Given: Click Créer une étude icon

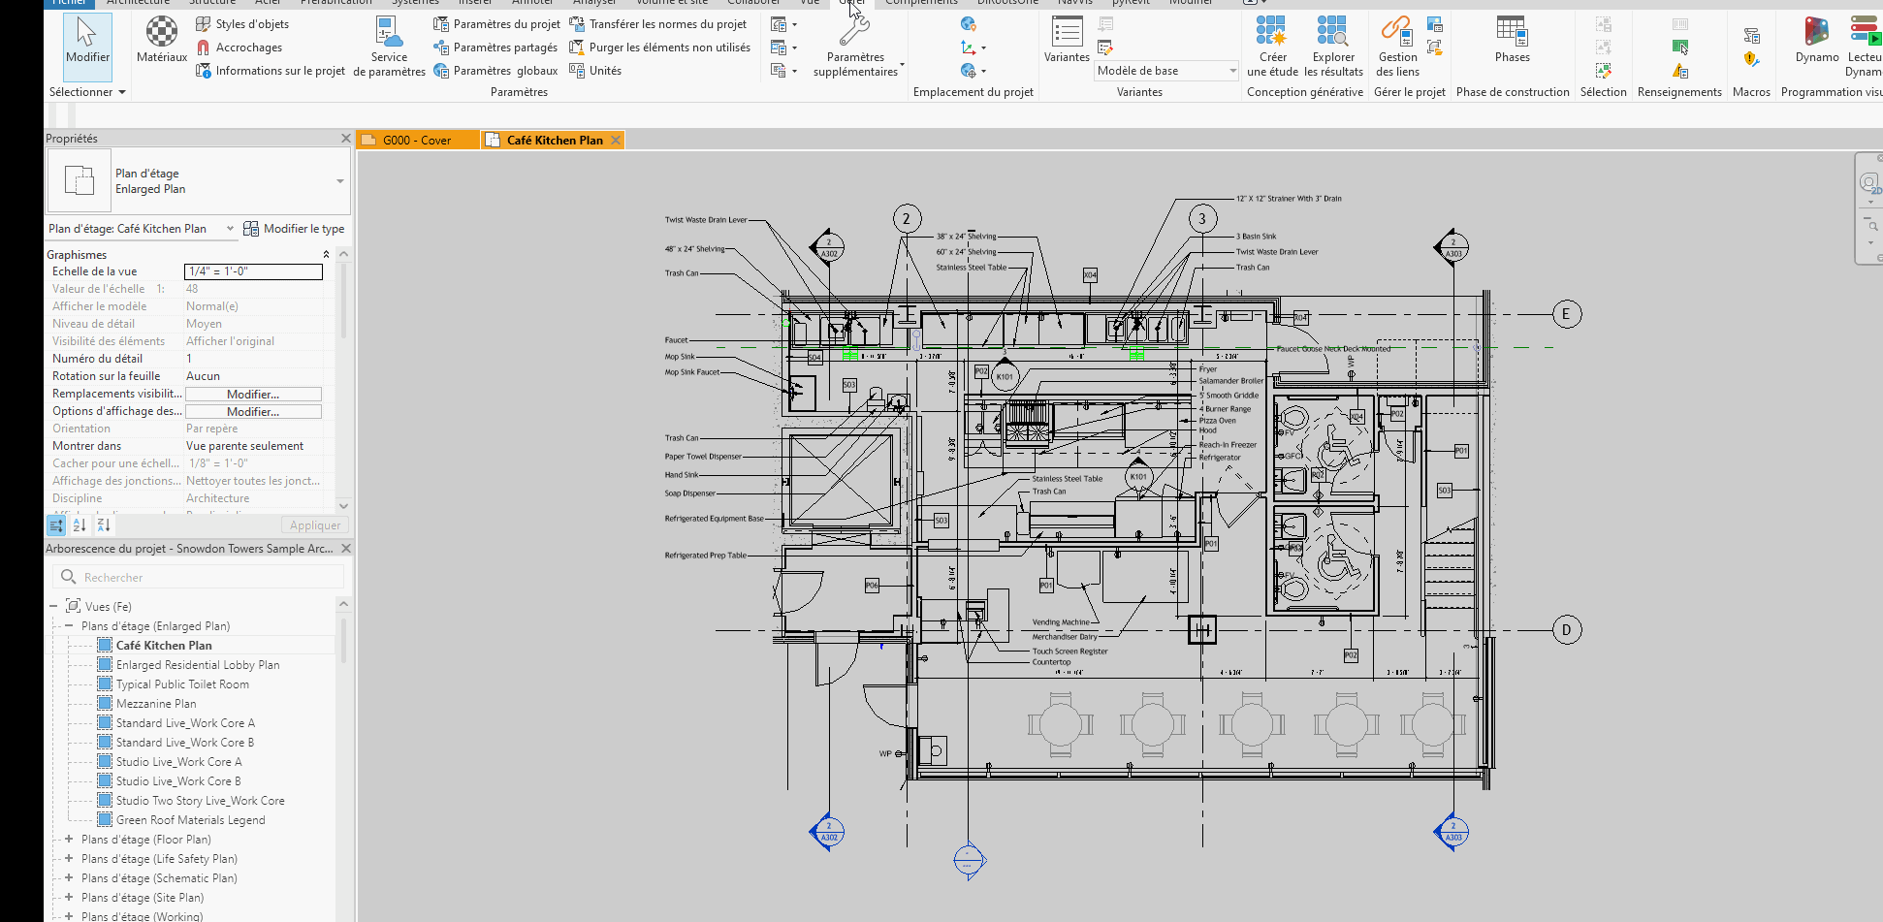Looking at the screenshot, I should [1271, 46].
